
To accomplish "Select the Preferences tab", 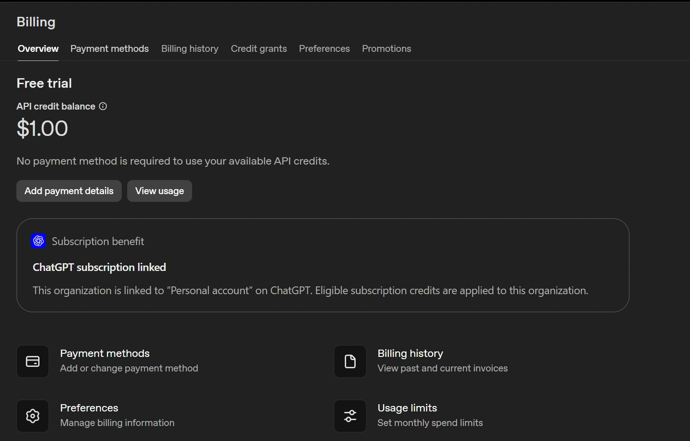I will (x=324, y=49).
